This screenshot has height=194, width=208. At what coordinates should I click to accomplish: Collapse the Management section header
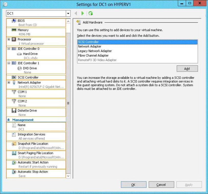(8, 120)
